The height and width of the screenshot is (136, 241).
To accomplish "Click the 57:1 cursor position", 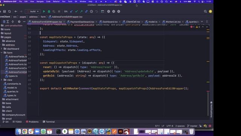I will 157,126.
